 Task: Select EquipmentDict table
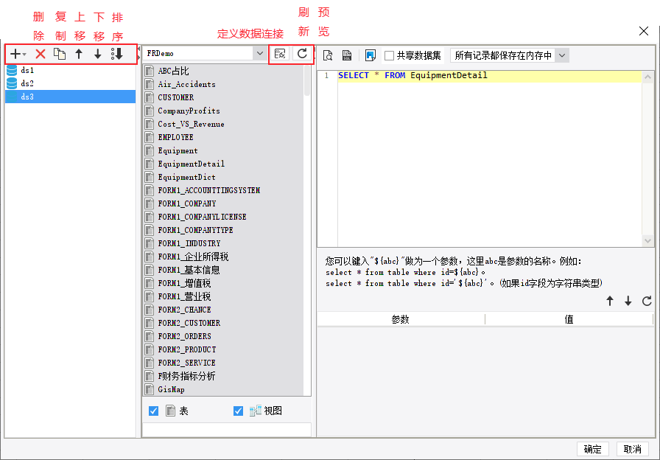click(223, 177)
